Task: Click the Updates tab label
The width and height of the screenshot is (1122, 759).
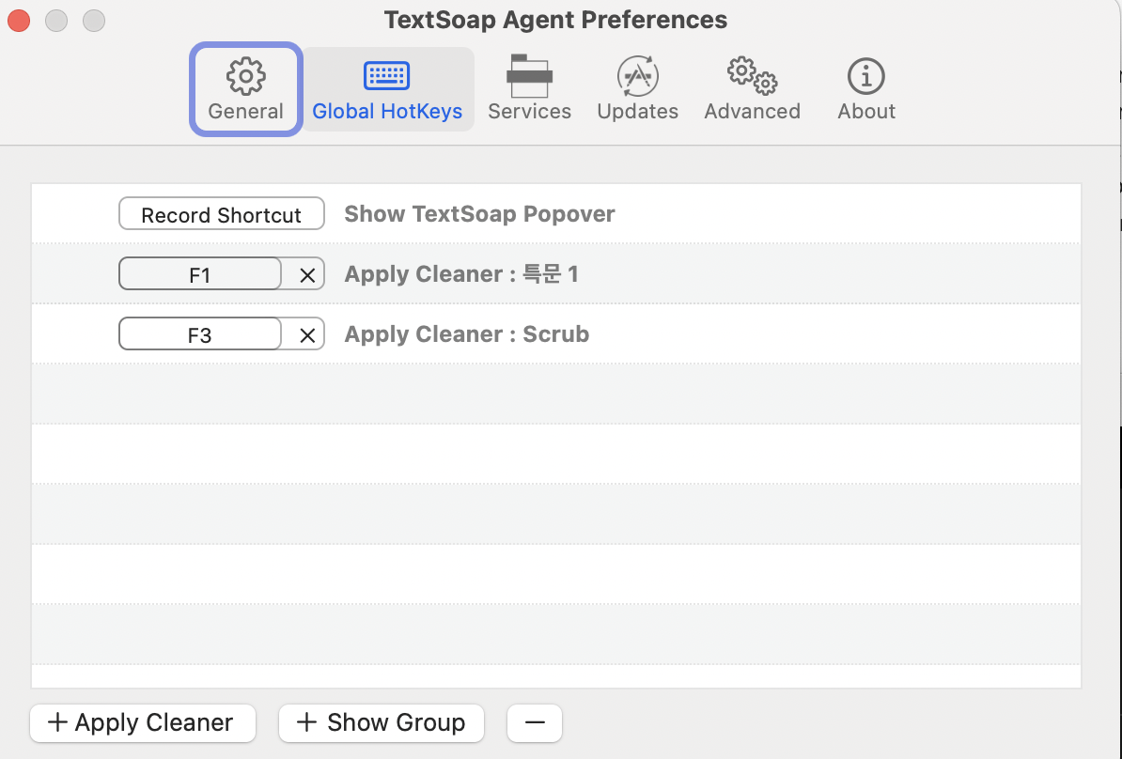Action: click(x=637, y=112)
